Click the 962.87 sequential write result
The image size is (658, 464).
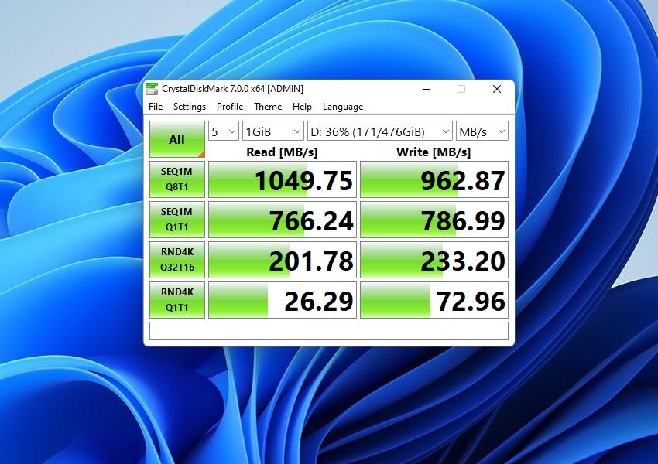[x=434, y=179]
